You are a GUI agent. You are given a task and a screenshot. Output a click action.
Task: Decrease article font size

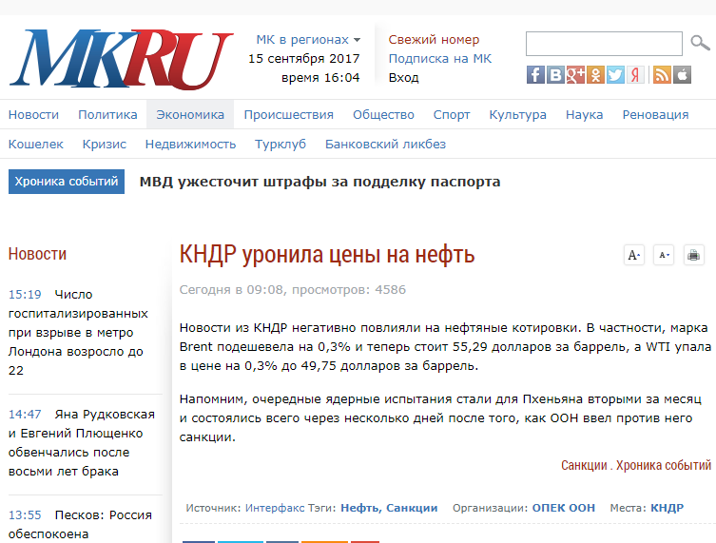pos(664,255)
